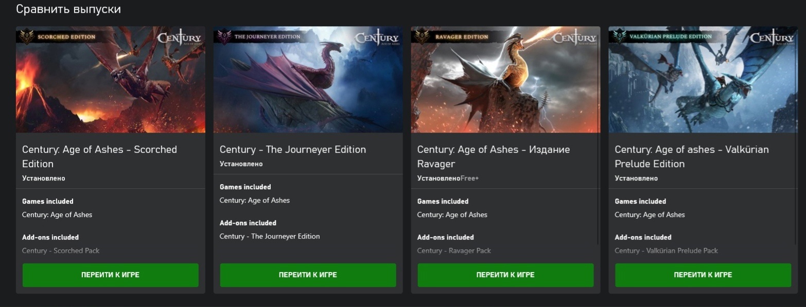Click the Ravager card vertical scrollbar
Screen dimensions: 806x307
click(x=598, y=136)
